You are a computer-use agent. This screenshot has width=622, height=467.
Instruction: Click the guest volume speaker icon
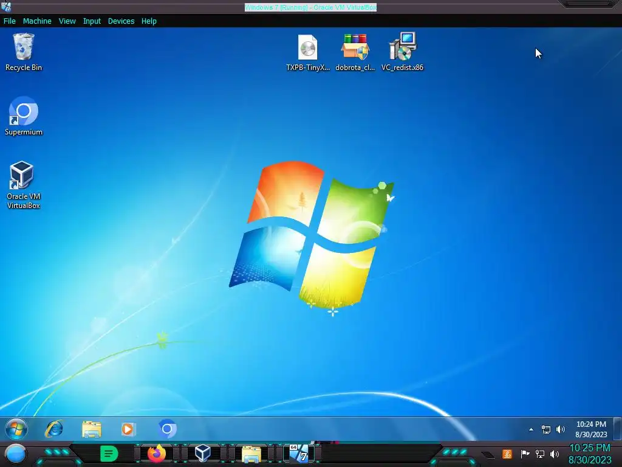coord(561,429)
